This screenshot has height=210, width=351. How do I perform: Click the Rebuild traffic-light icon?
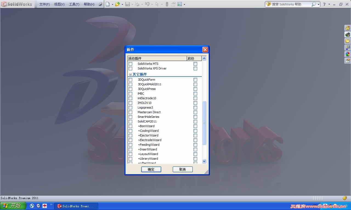(x=167, y=4)
